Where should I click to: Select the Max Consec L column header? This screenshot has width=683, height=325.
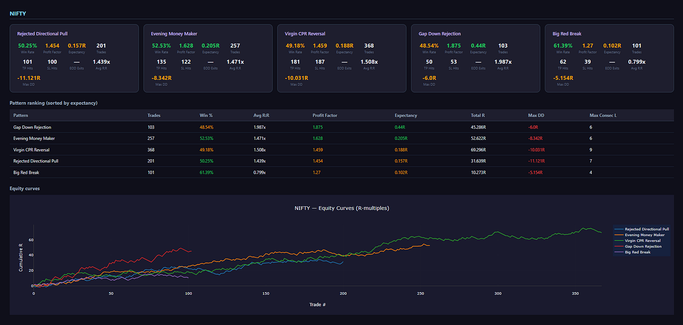pyautogui.click(x=603, y=115)
